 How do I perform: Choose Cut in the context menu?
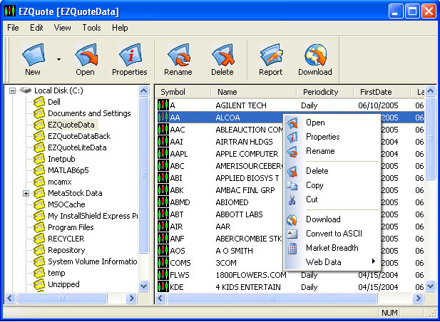332,199
